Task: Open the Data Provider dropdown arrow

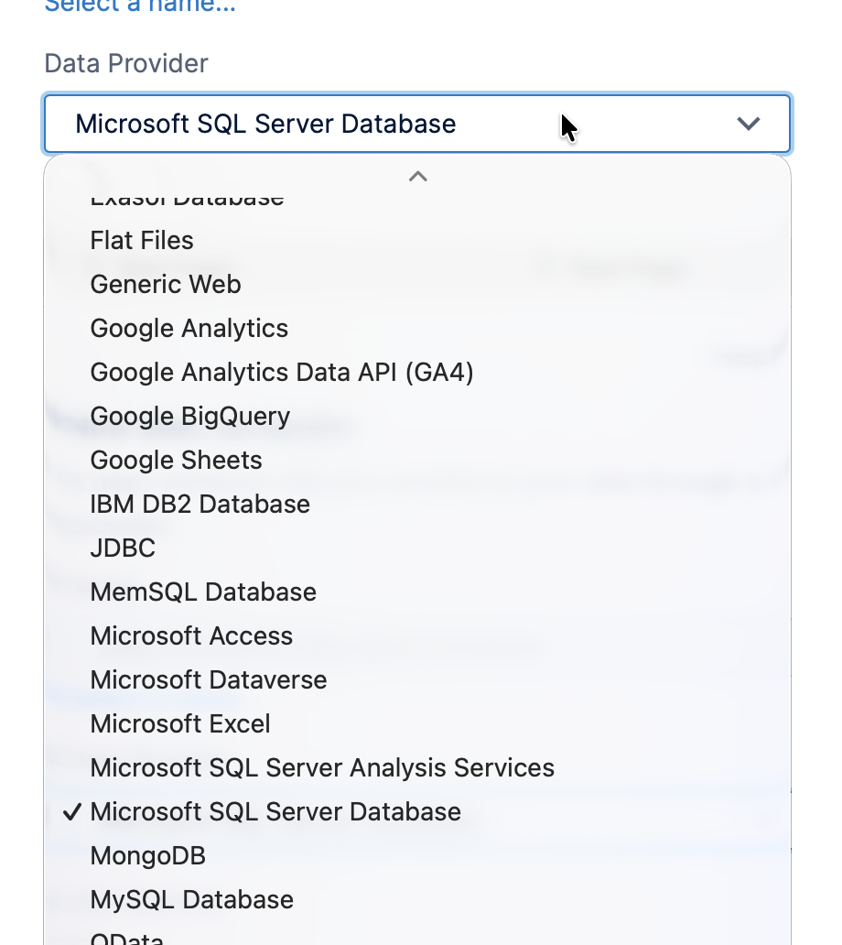Action: [748, 124]
